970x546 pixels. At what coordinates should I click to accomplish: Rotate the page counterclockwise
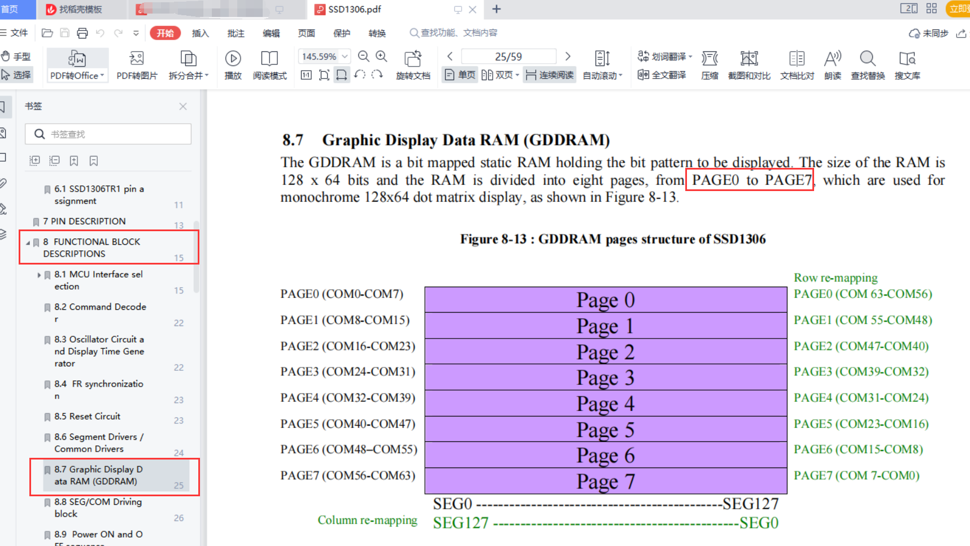click(x=359, y=75)
